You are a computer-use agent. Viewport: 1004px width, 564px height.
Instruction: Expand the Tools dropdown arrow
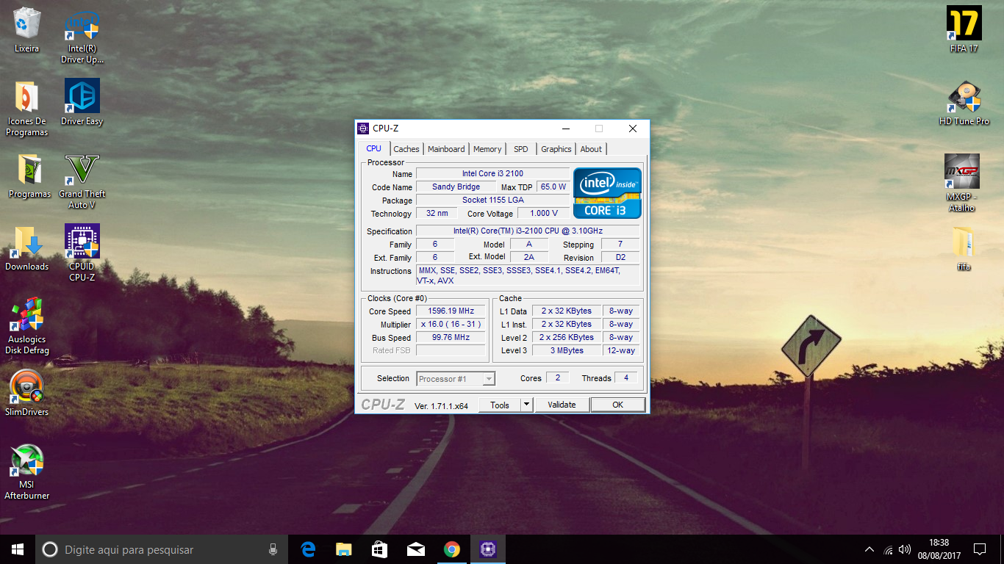point(526,405)
